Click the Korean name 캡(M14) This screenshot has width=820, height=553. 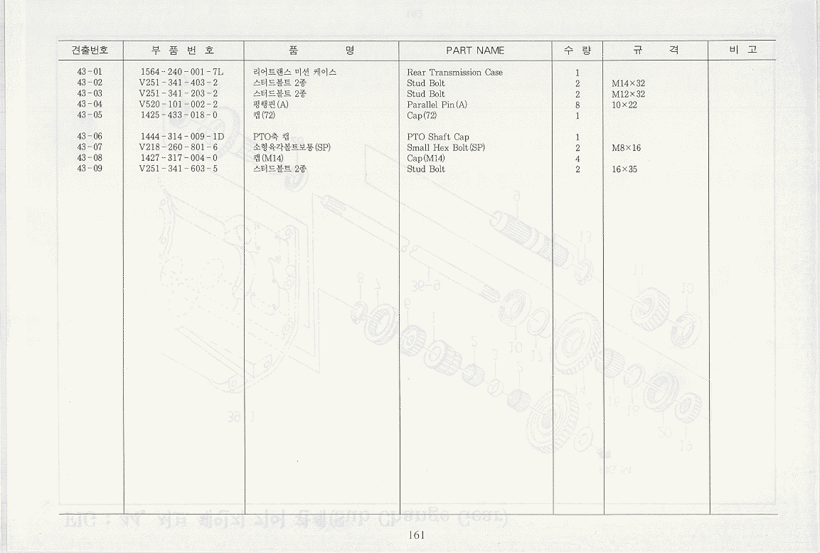[268, 158]
